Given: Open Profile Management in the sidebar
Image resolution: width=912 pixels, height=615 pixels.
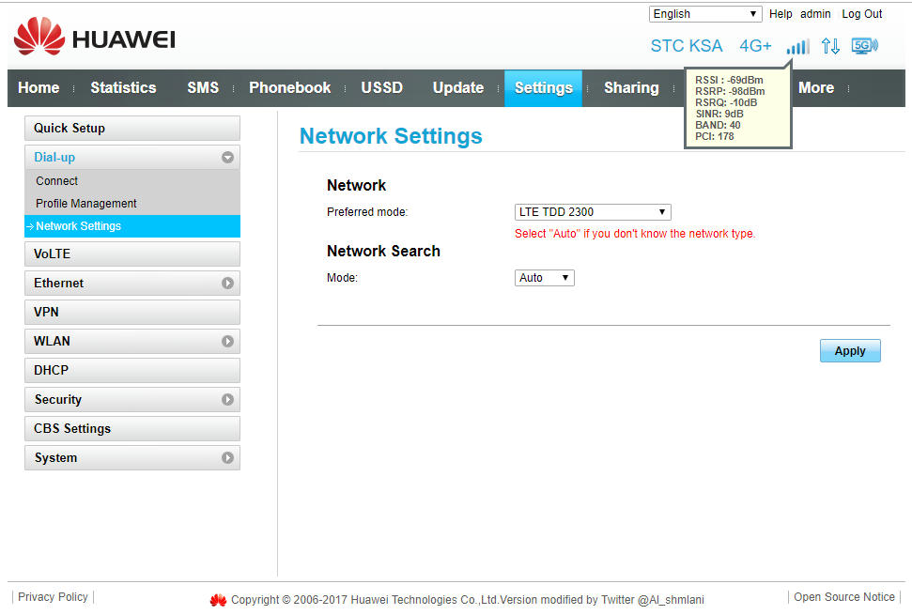Looking at the screenshot, I should point(86,204).
